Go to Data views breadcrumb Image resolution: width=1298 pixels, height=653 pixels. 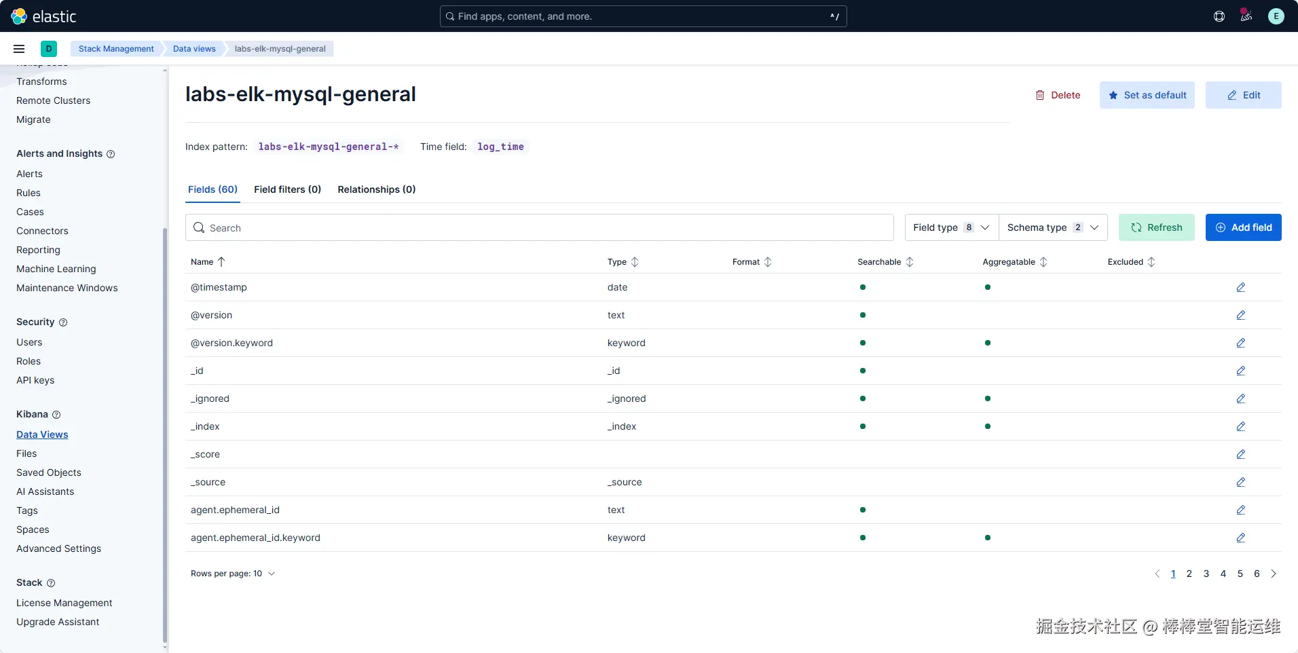[x=194, y=49]
